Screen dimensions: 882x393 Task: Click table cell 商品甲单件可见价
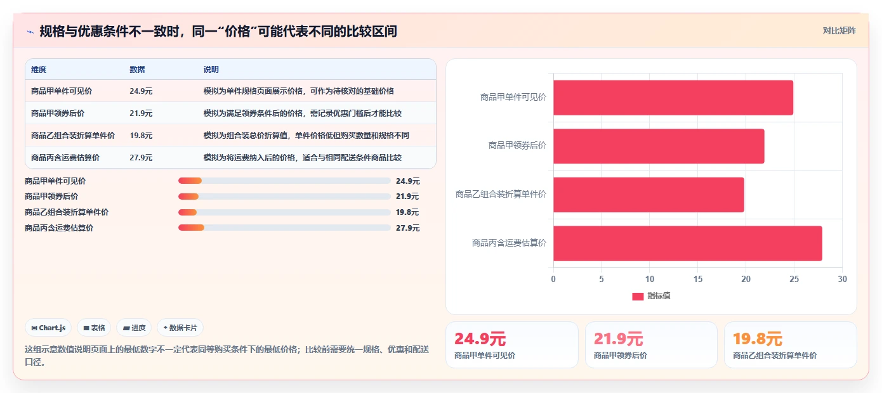(x=62, y=91)
